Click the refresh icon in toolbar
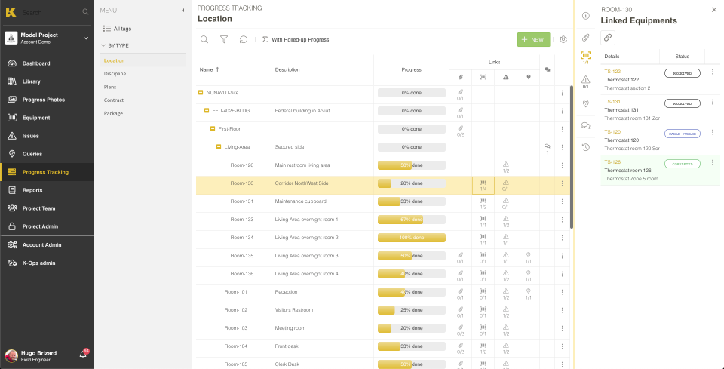This screenshot has width=724, height=369. click(x=243, y=39)
